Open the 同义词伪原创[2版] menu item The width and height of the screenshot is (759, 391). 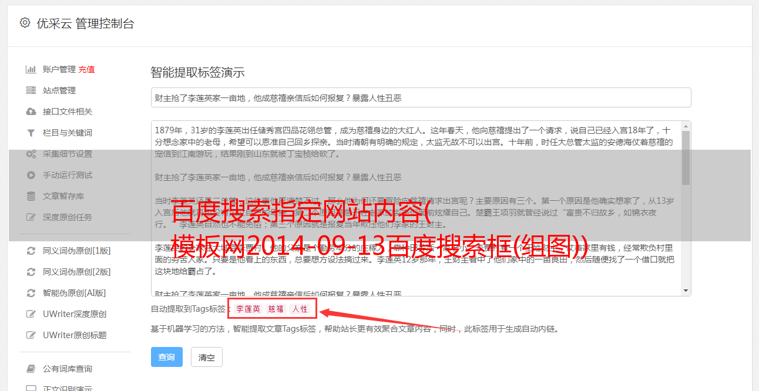[76, 272]
